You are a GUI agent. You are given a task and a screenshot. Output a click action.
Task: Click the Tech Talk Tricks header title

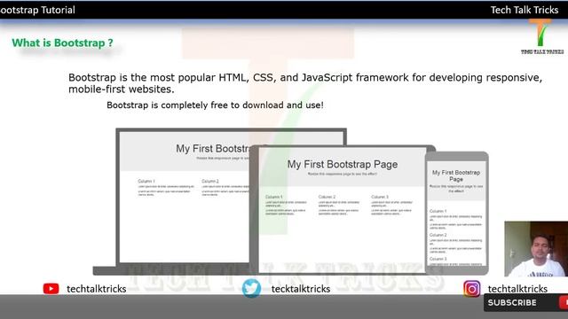pyautogui.click(x=525, y=10)
